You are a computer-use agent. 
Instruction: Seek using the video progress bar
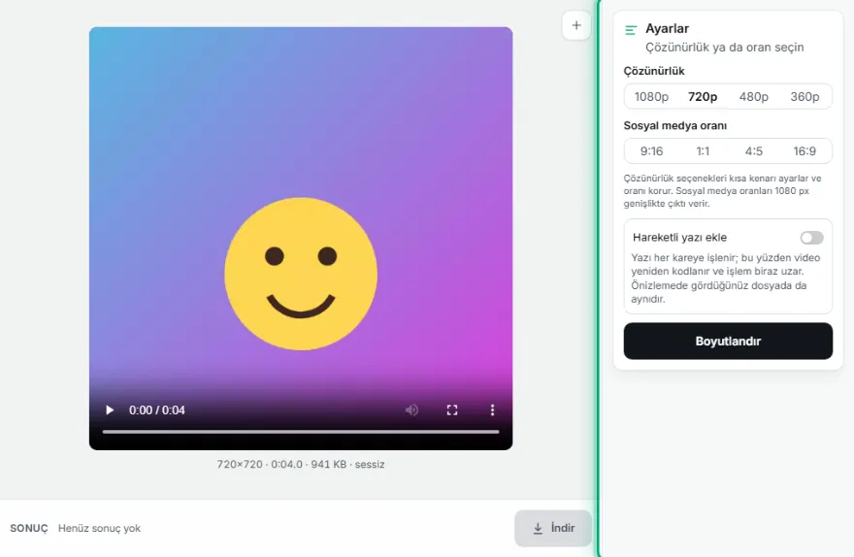[301, 432]
